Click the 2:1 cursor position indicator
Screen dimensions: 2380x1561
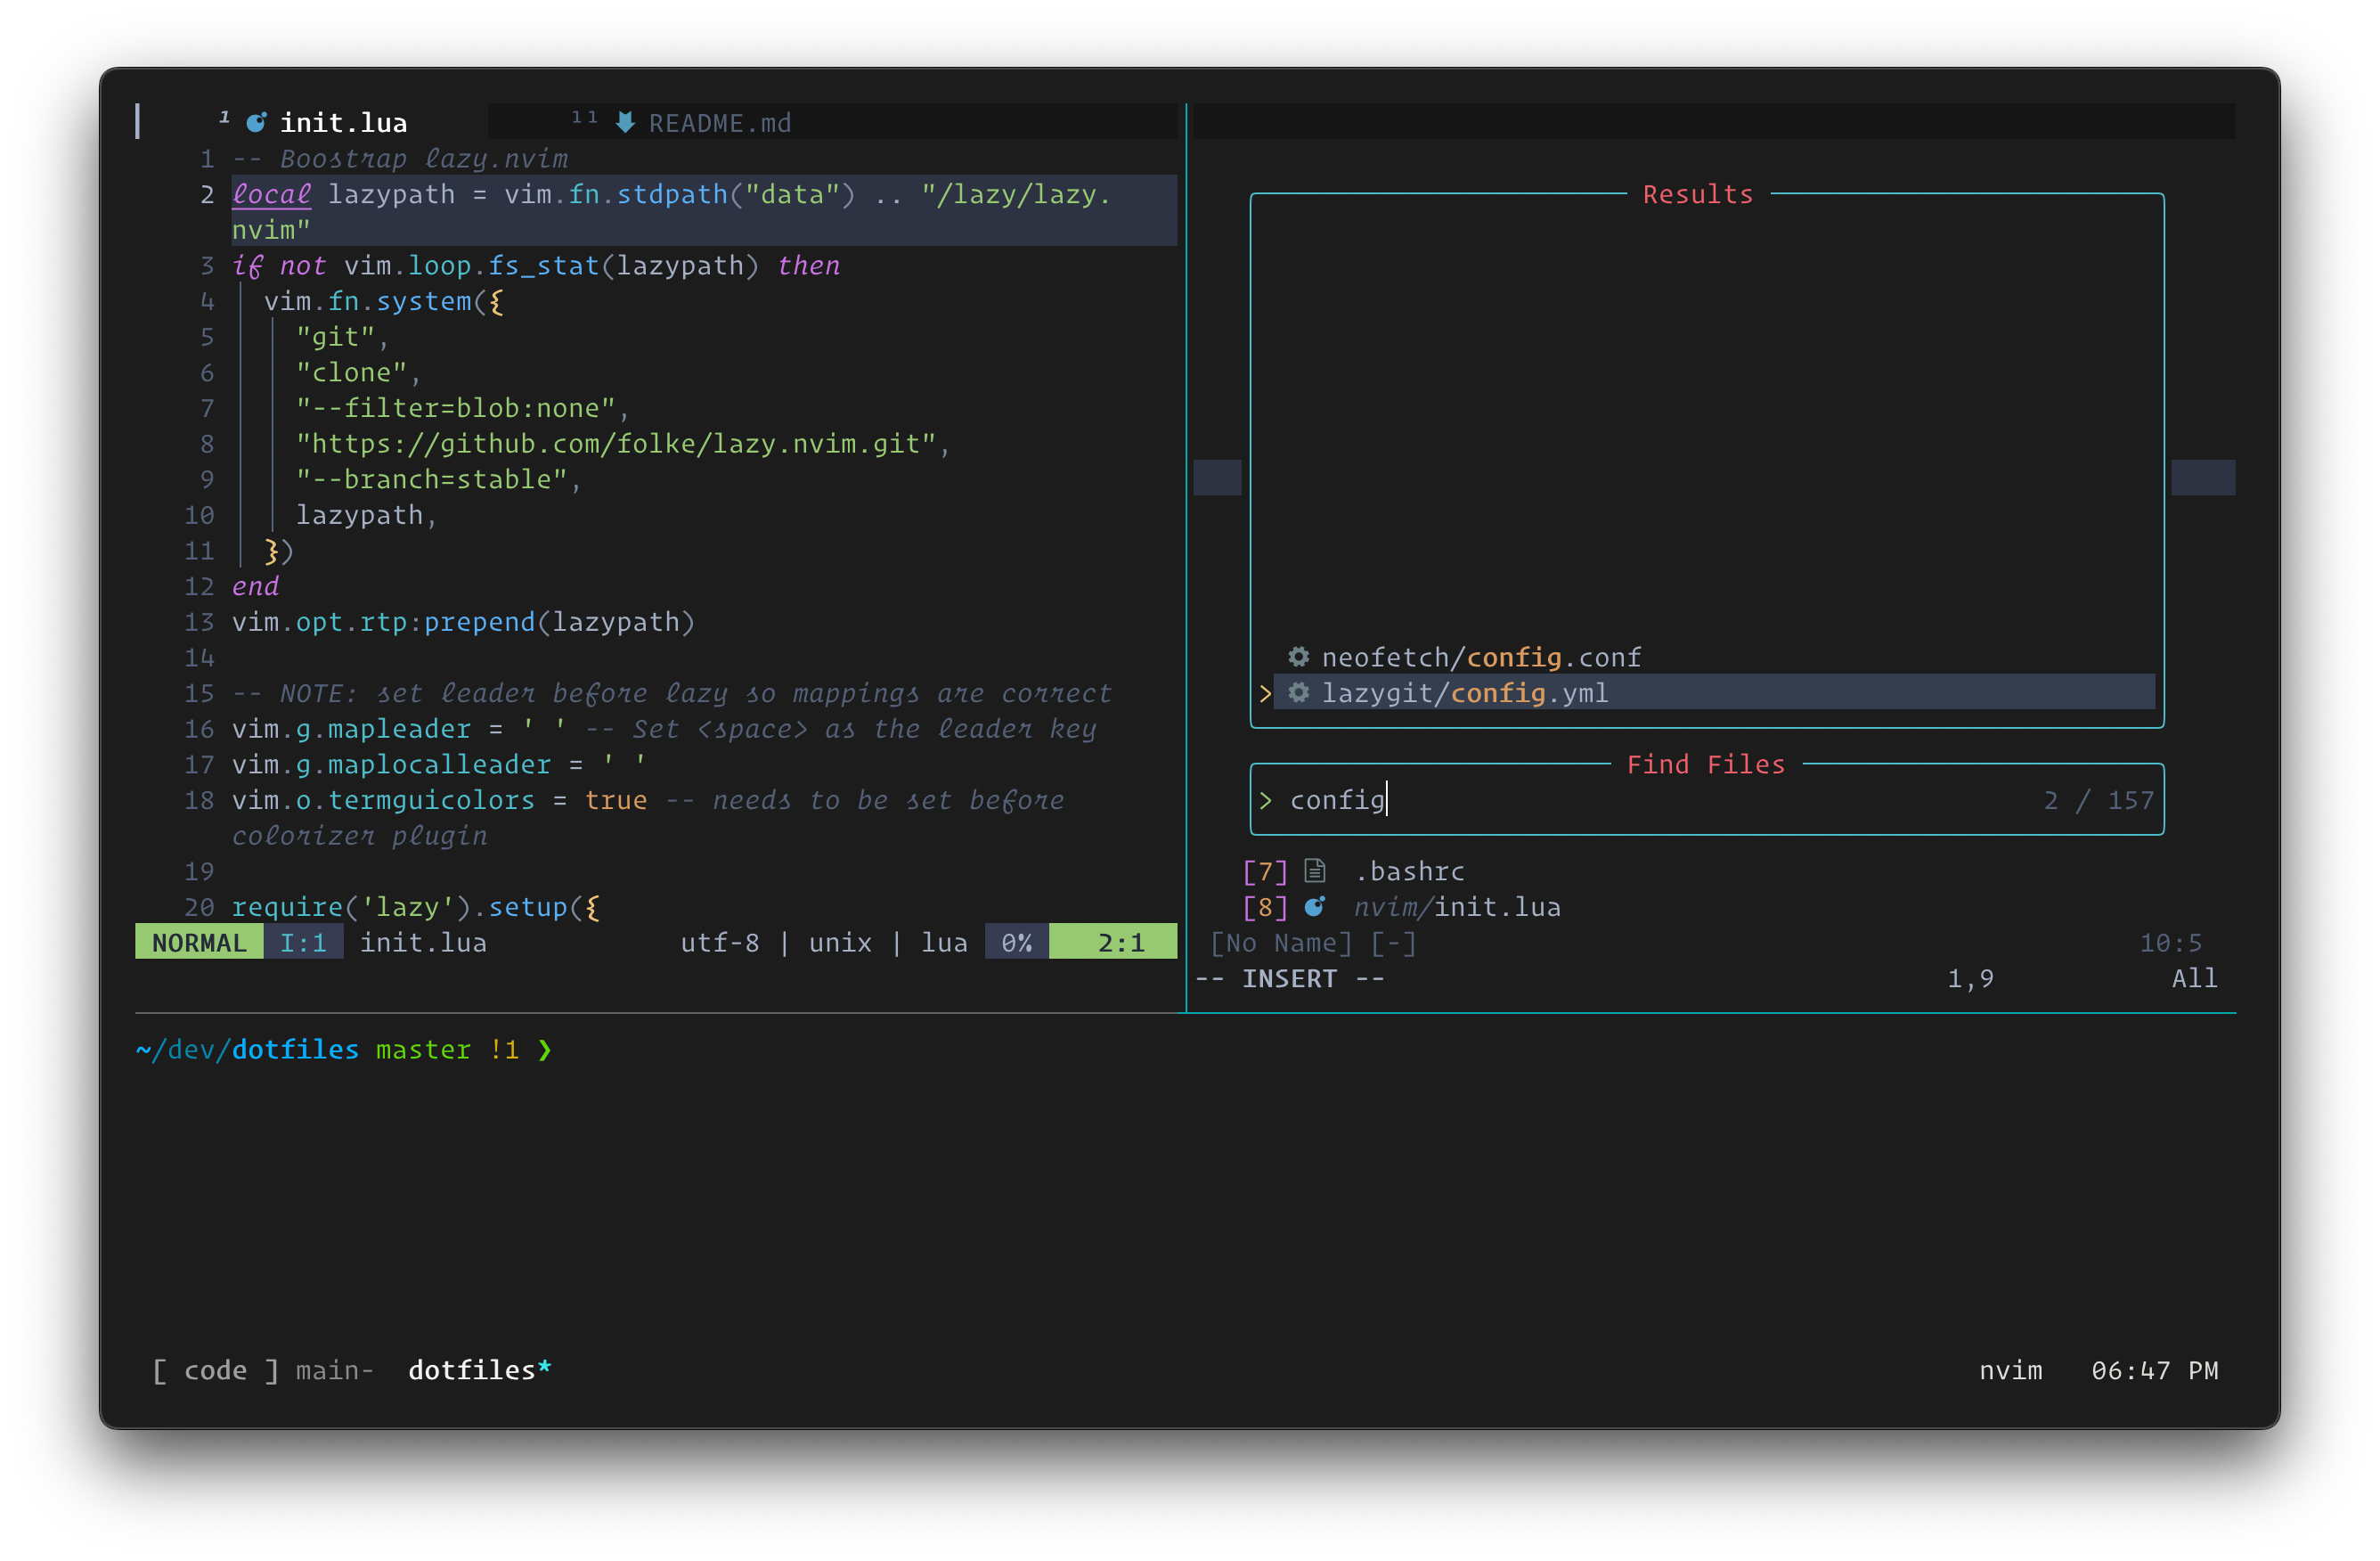point(1113,942)
